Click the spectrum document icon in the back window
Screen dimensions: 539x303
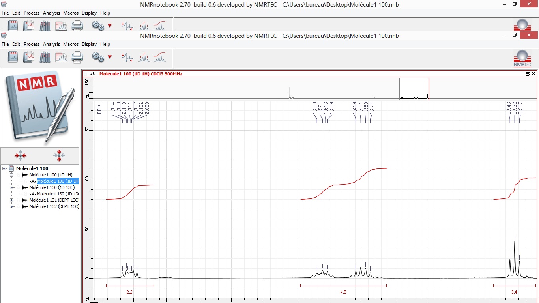(29, 26)
